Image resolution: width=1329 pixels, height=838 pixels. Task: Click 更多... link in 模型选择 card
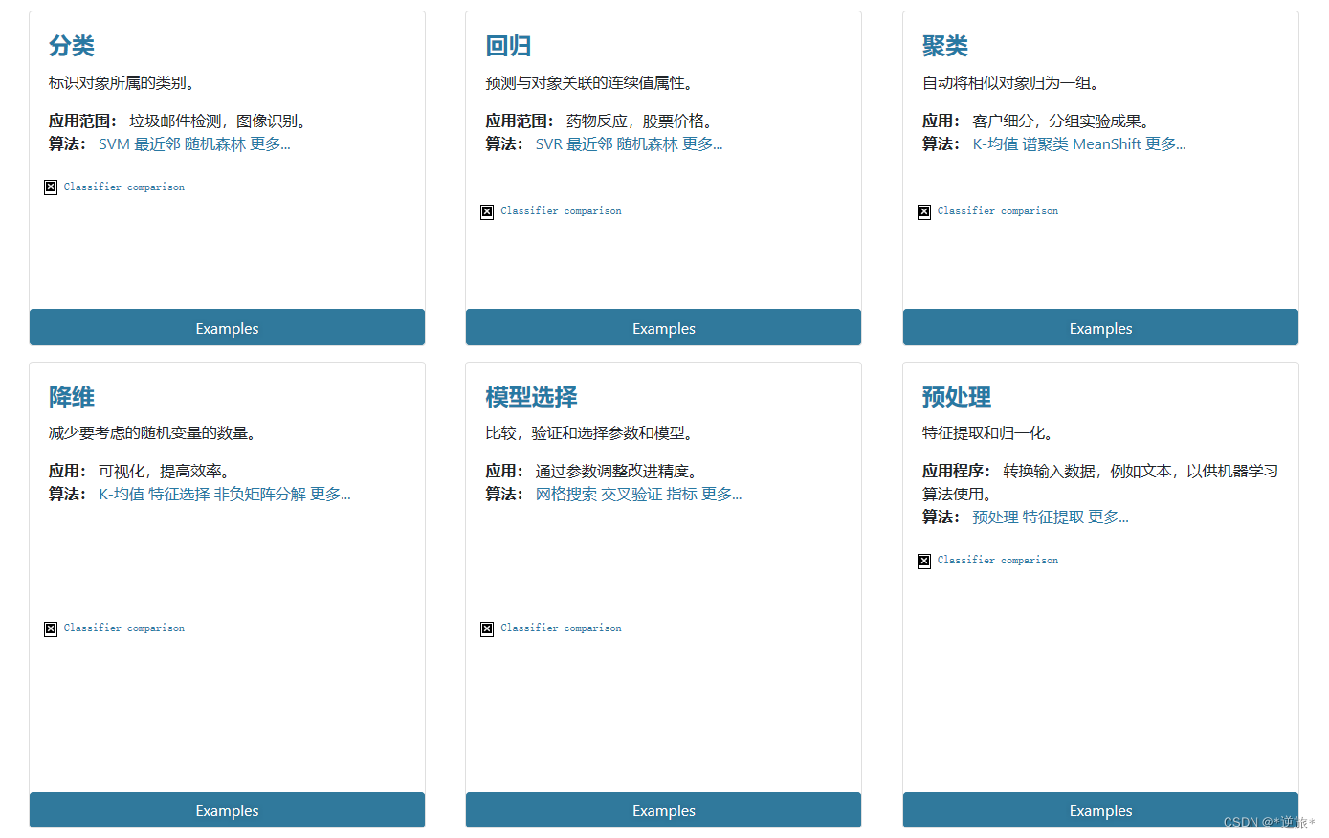(x=721, y=495)
